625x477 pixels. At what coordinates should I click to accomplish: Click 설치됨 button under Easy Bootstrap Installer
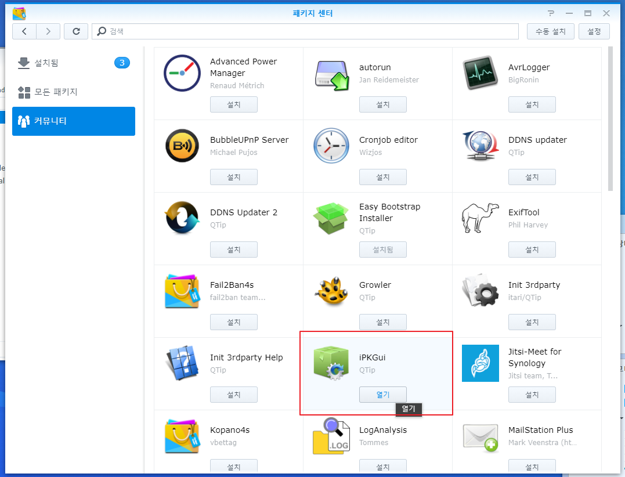tap(382, 250)
